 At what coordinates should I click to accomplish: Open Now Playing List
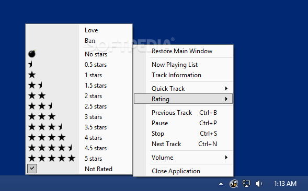pos(175,65)
